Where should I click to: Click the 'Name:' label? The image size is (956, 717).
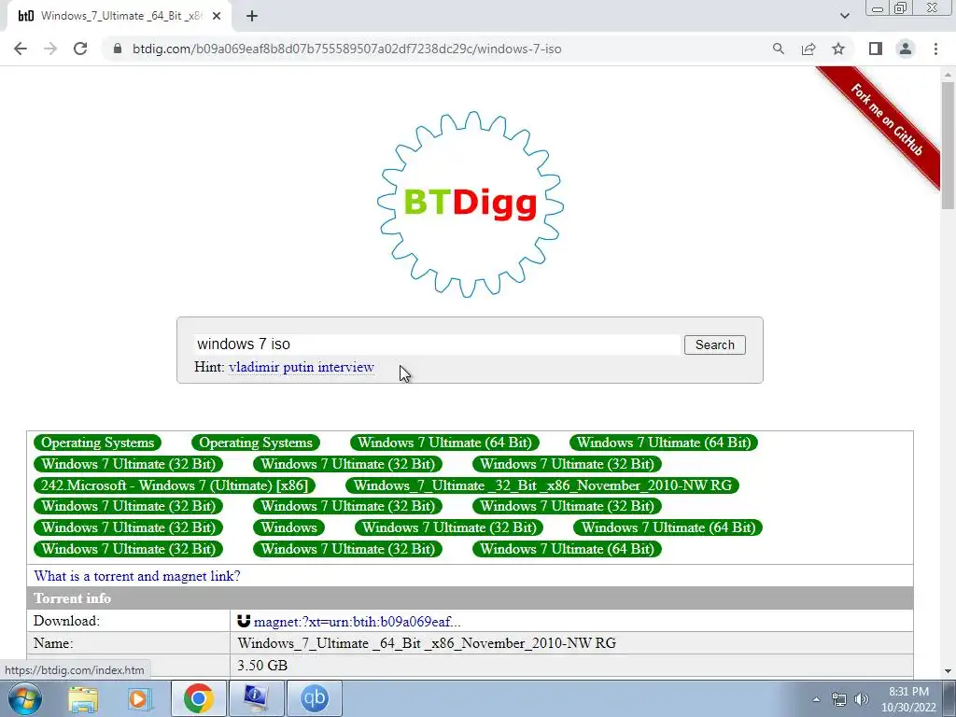(x=53, y=643)
